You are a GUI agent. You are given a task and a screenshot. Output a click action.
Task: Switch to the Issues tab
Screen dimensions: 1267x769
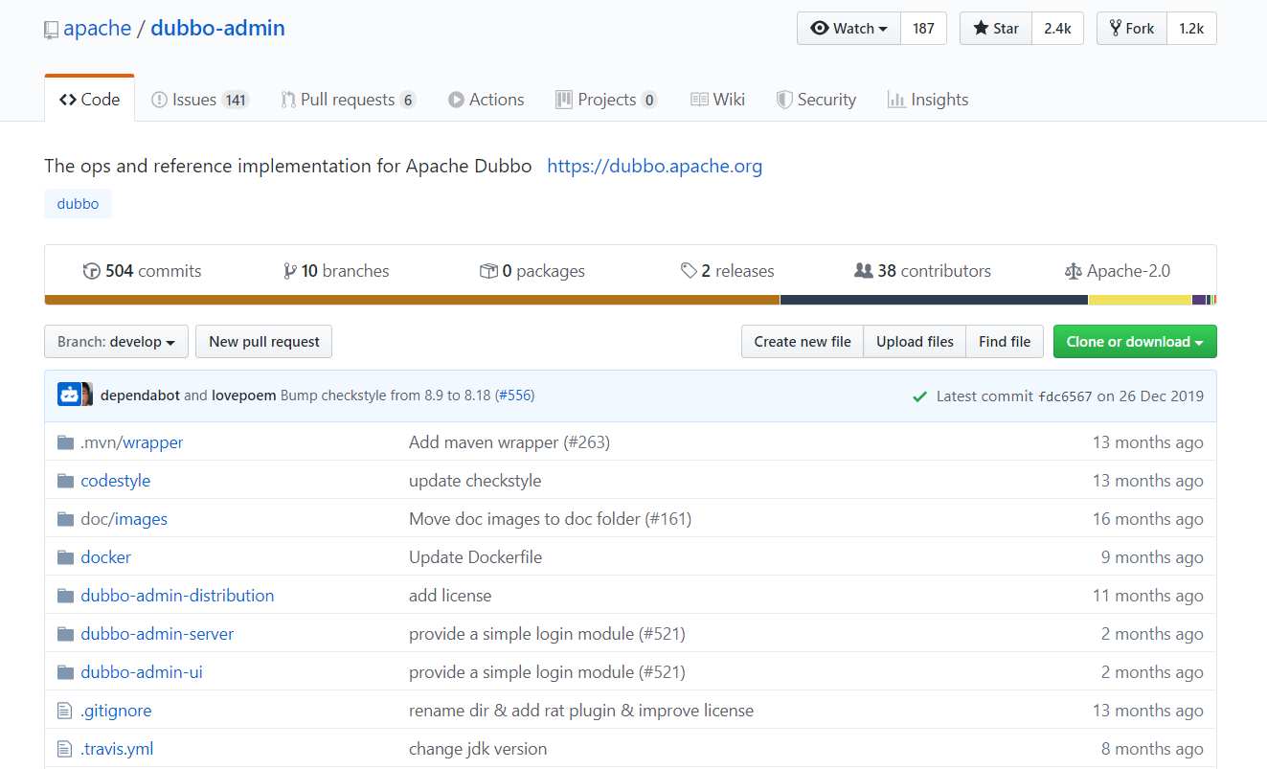tap(200, 100)
